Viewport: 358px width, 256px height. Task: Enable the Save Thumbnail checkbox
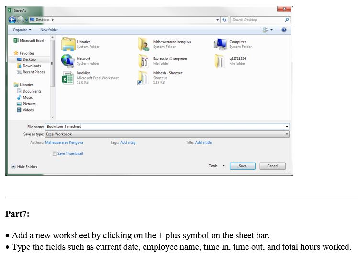click(55, 154)
